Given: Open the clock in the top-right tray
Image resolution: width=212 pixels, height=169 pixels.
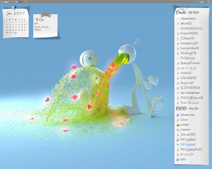Looking at the screenshot, I should tap(209, 2).
